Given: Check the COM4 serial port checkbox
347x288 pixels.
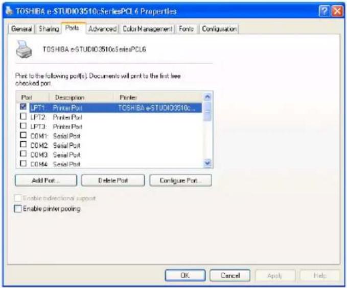Looking at the screenshot, I should click(x=23, y=163).
